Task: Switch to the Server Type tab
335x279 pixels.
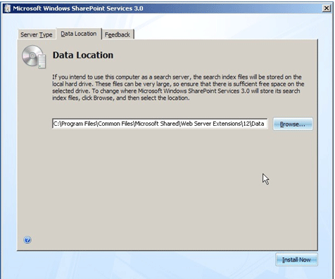Action: pyautogui.click(x=37, y=34)
